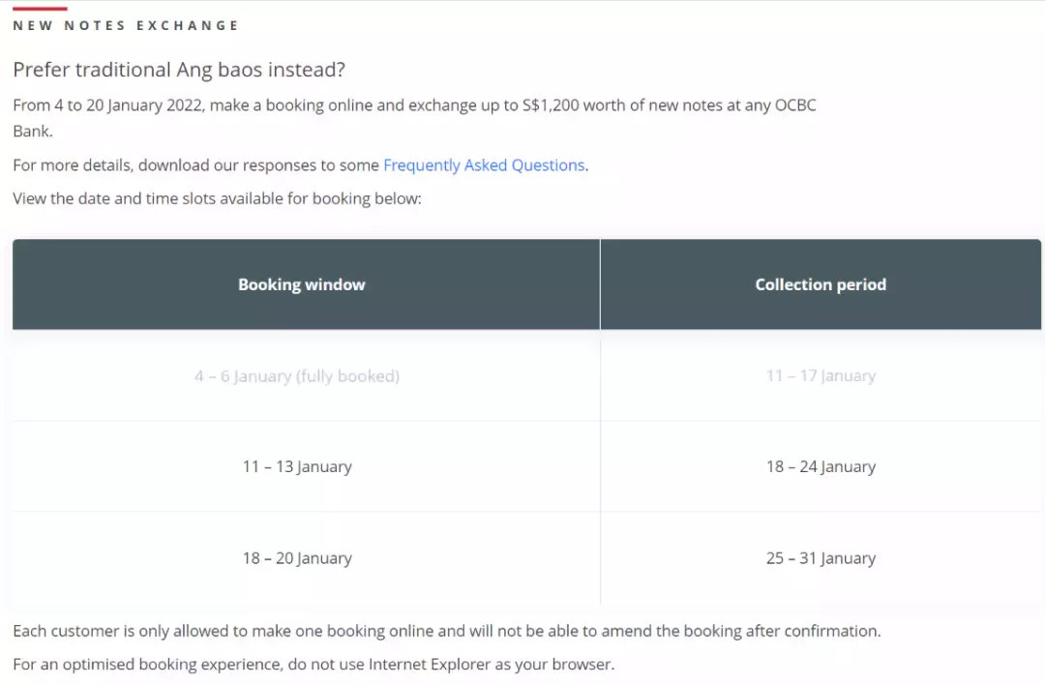Click the 'For more details, download our responses' text
The image size is (1045, 685).
195,165
